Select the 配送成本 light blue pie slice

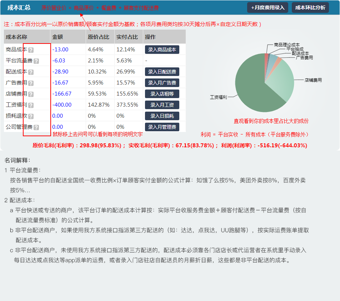click(x=272, y=63)
